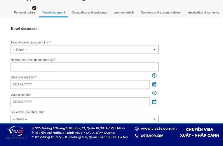Click location pin beside Hà Nội address
The height and width of the screenshot is (146, 223).
click(x=33, y=137)
